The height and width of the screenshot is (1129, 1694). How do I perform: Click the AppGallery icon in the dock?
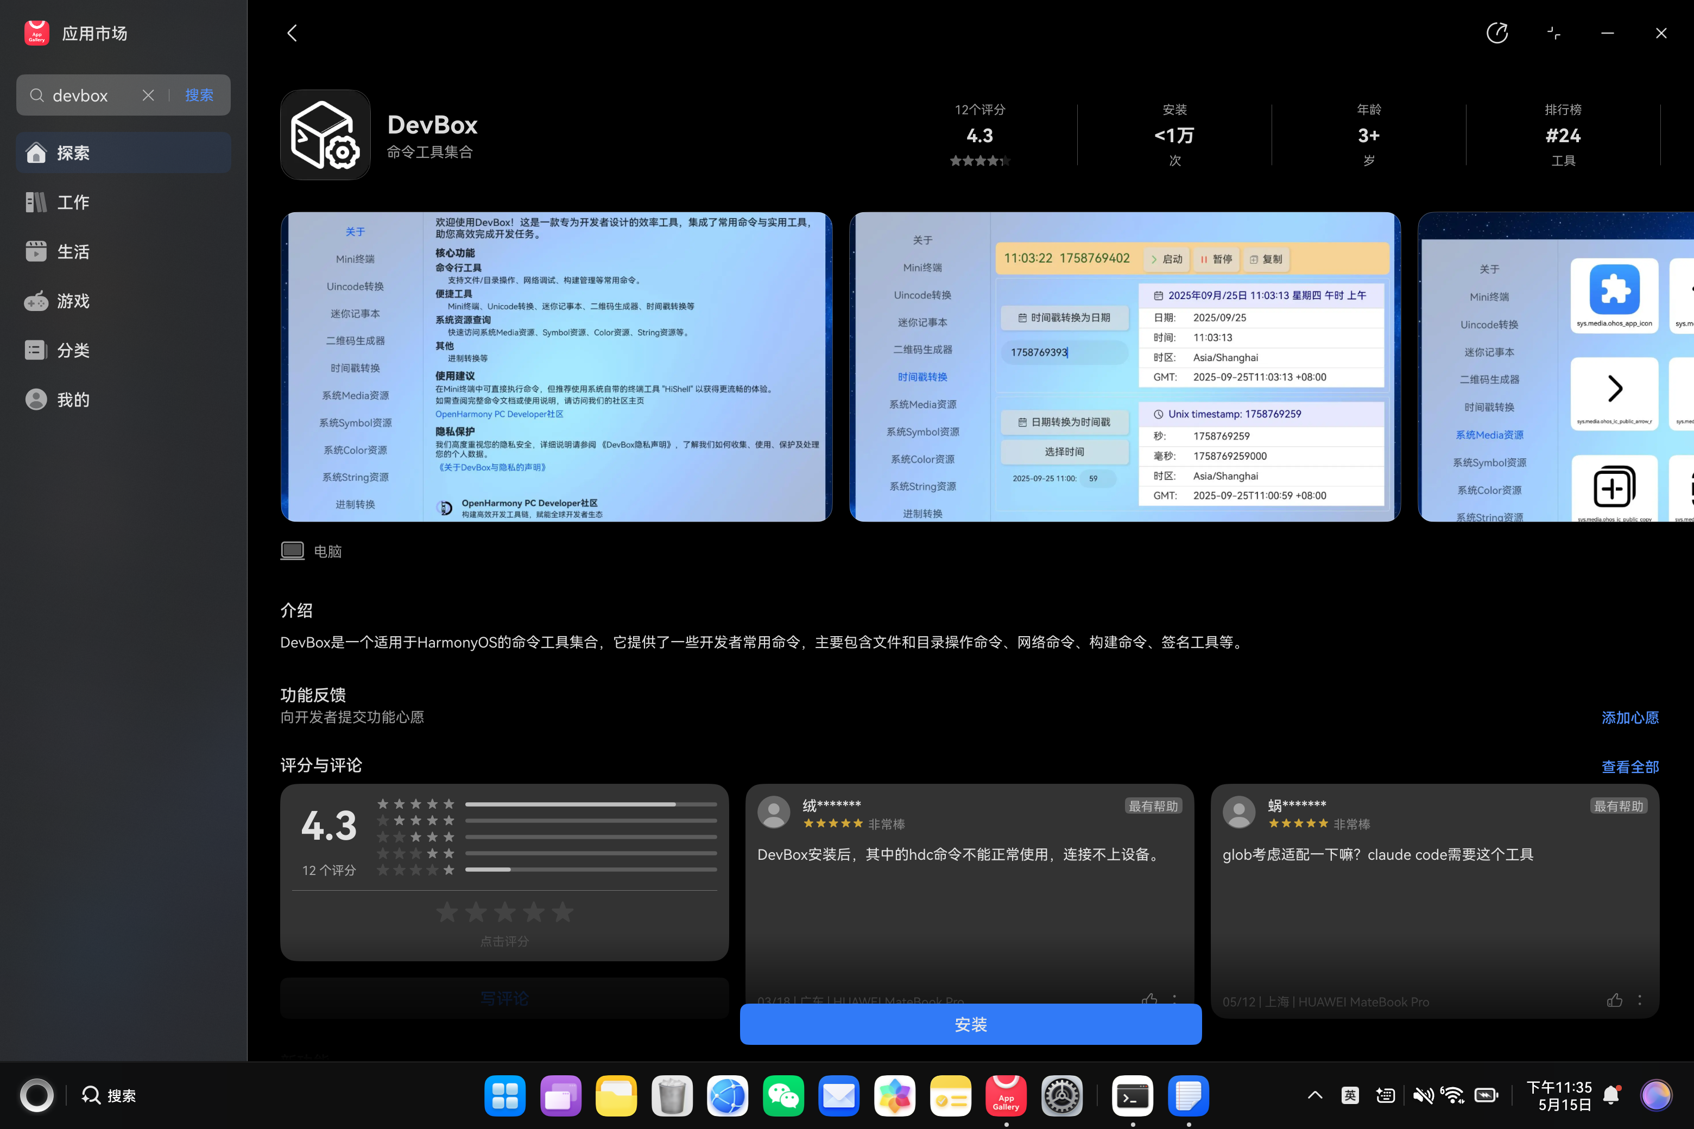click(1006, 1096)
